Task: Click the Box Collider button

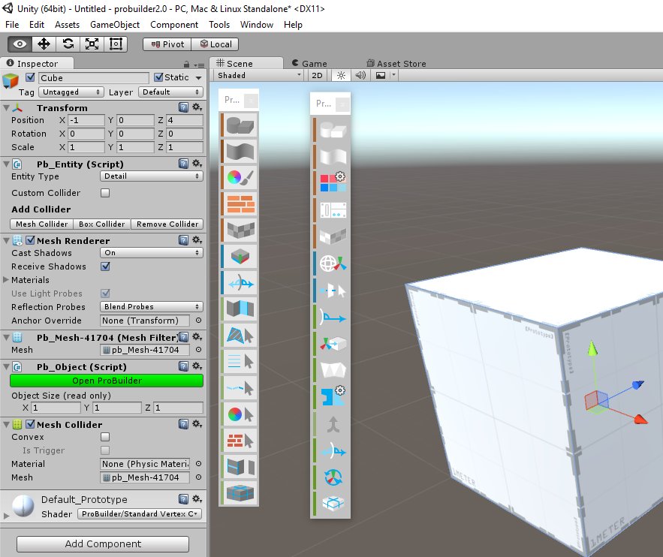Action: click(102, 224)
